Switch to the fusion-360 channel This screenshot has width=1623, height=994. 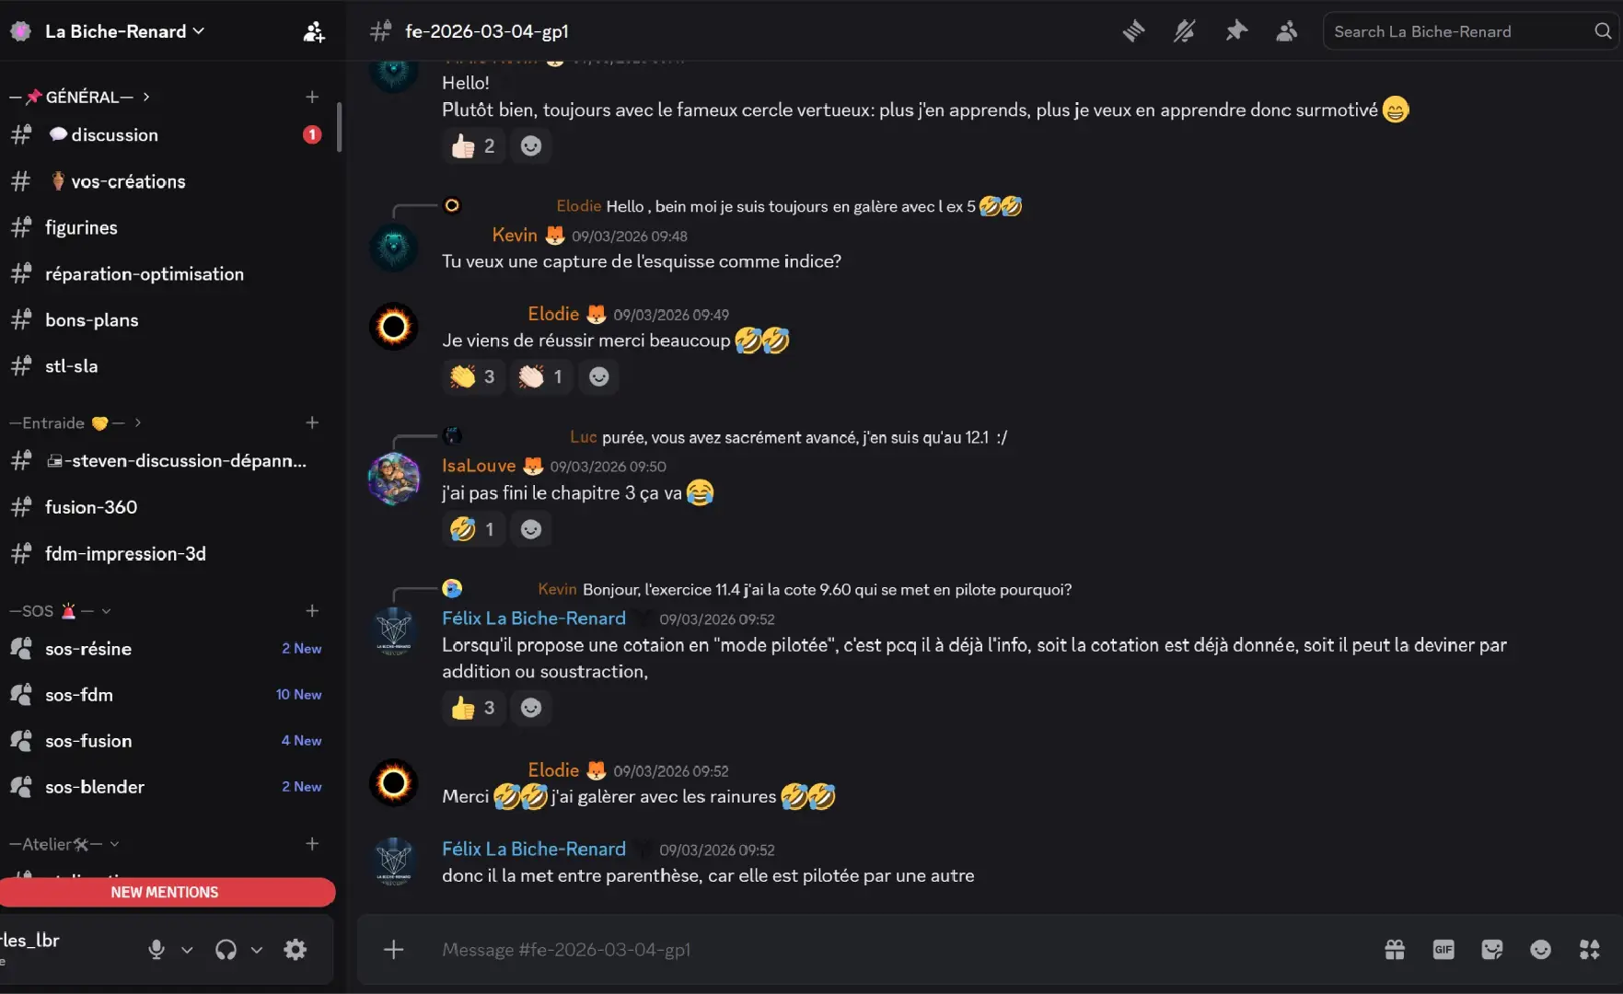91,507
